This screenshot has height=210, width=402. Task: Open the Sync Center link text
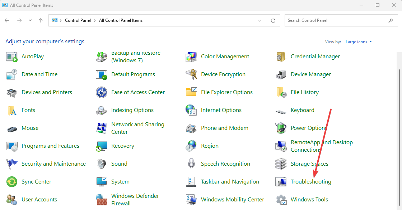point(36,182)
